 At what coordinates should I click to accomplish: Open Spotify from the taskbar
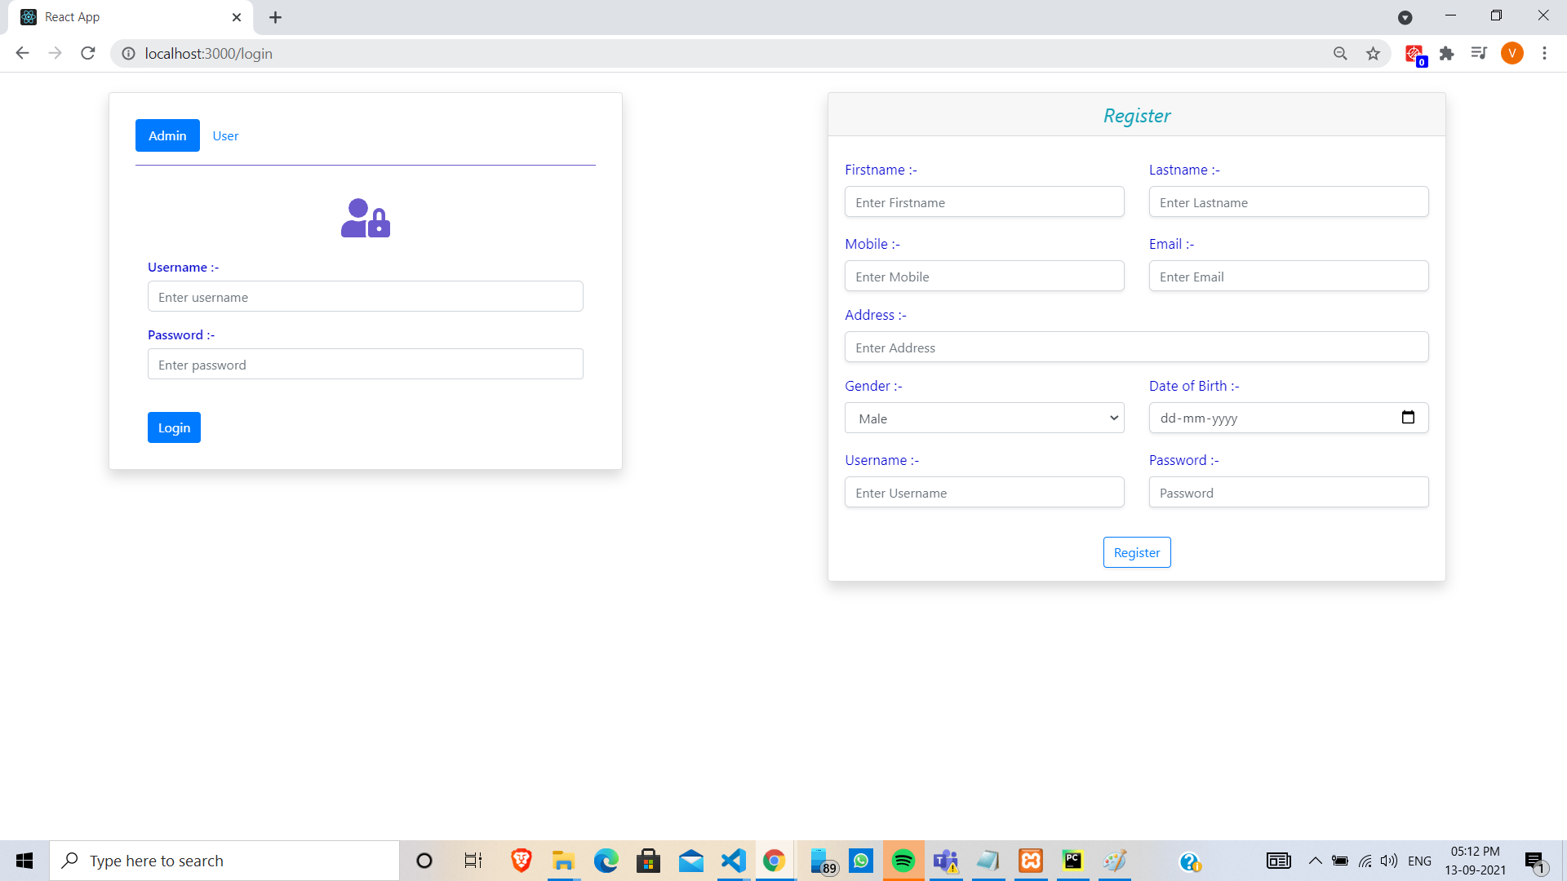(903, 861)
